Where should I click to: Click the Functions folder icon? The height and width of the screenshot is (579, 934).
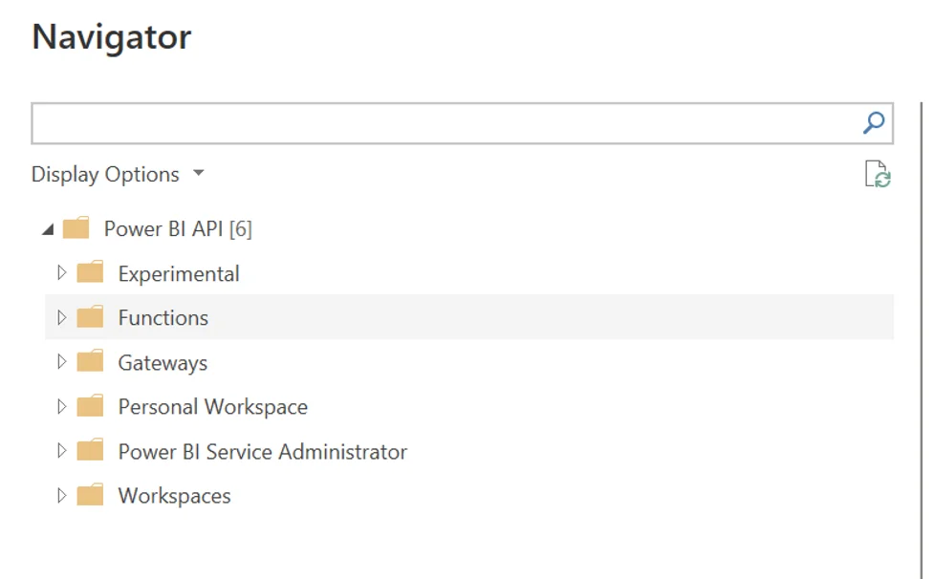coord(90,317)
